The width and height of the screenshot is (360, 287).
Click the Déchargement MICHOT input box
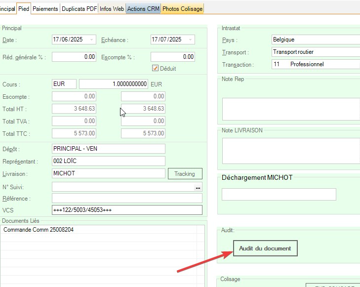click(279, 195)
